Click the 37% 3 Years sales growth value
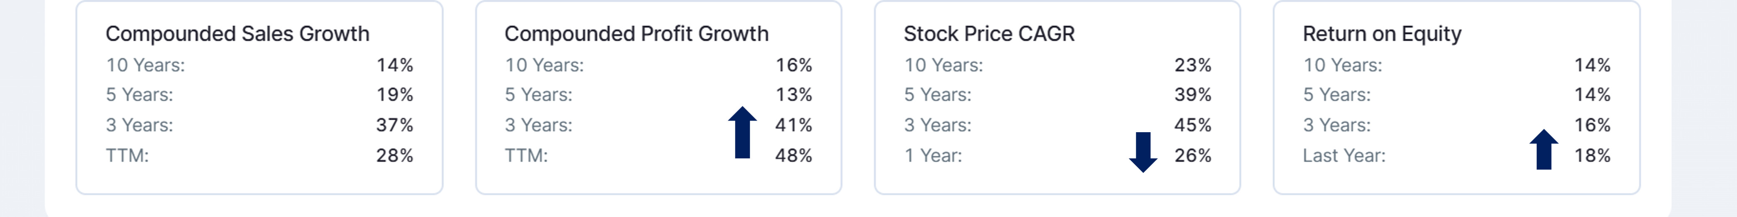The height and width of the screenshot is (217, 1737). point(394,125)
